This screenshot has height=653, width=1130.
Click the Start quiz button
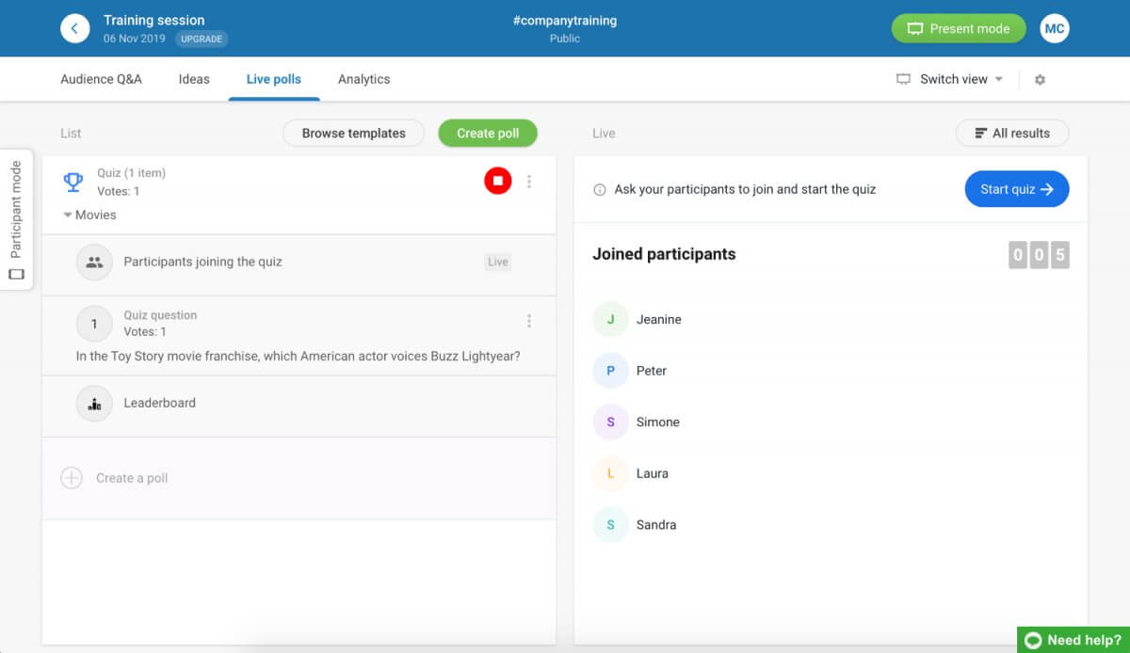pyautogui.click(x=1016, y=189)
